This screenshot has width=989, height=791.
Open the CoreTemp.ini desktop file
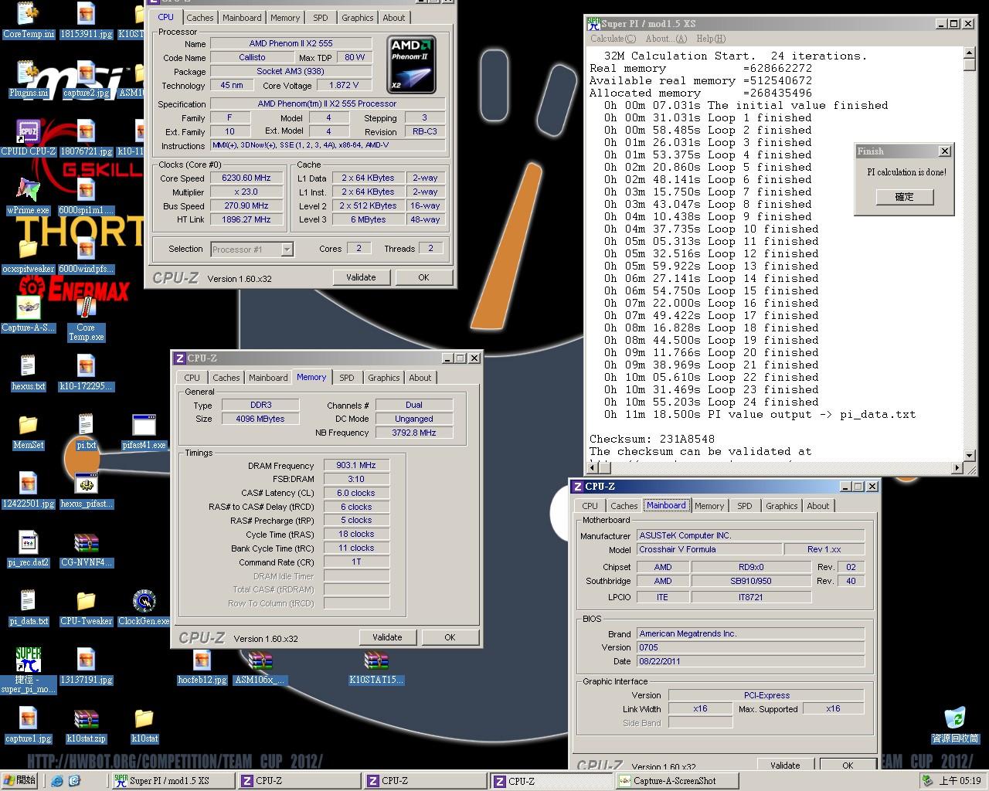click(x=28, y=20)
